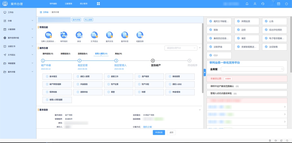
Task: Click the 保全 icon in 常用功能
Action: (x=79, y=35)
